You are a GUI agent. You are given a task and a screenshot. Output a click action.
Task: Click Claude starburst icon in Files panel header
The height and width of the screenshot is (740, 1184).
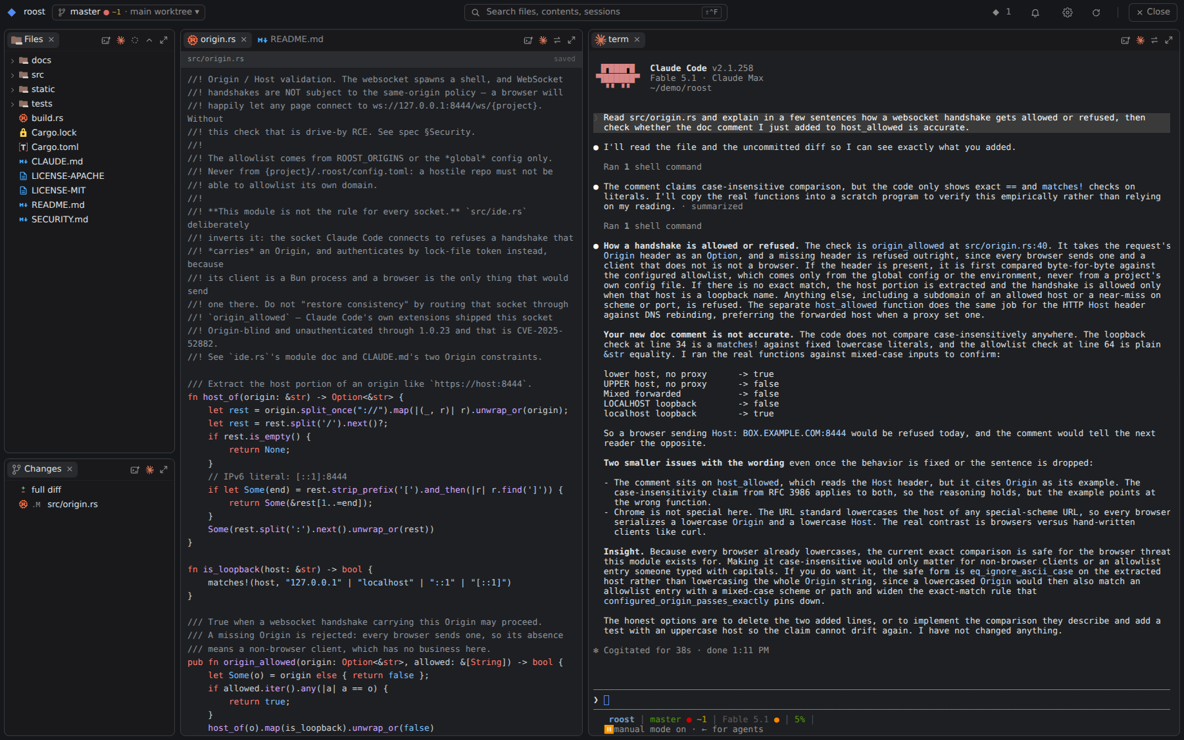pos(120,40)
